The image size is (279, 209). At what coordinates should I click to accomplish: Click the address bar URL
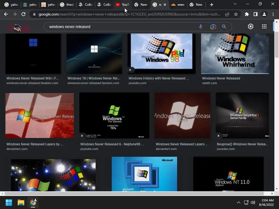coord(129,14)
